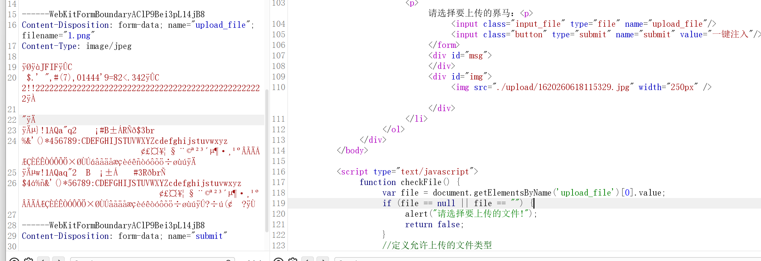The image size is (761, 261).
Task: Click the filename="1.png" value
Action: click(x=58, y=36)
